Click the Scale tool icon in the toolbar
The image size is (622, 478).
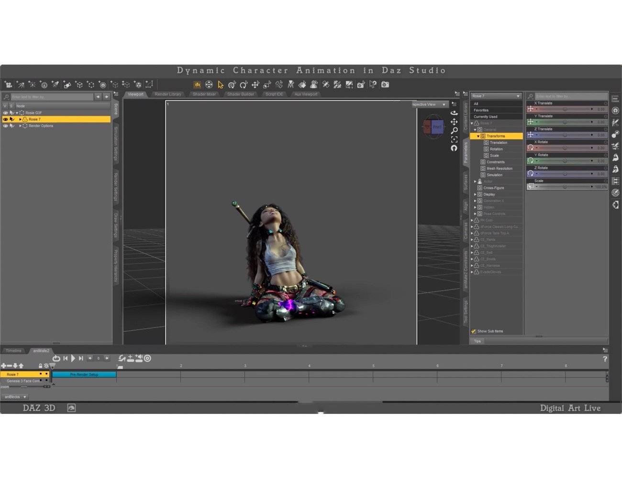tap(267, 85)
